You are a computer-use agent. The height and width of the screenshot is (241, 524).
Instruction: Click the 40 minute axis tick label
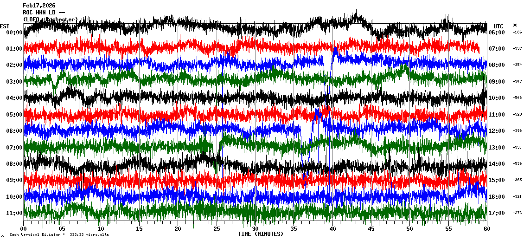332,228
